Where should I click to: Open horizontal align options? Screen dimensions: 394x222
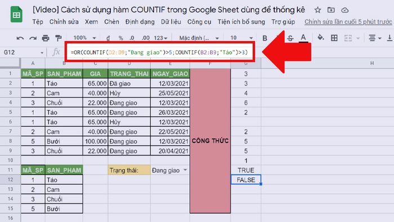click(375, 38)
